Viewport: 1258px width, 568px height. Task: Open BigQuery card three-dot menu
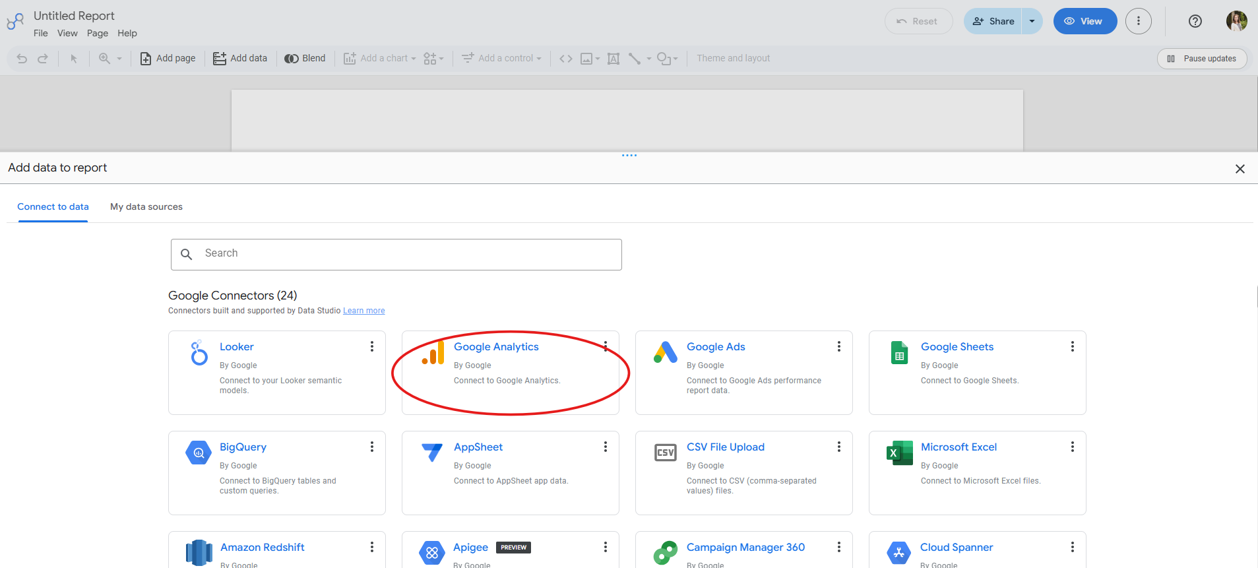[372, 447]
